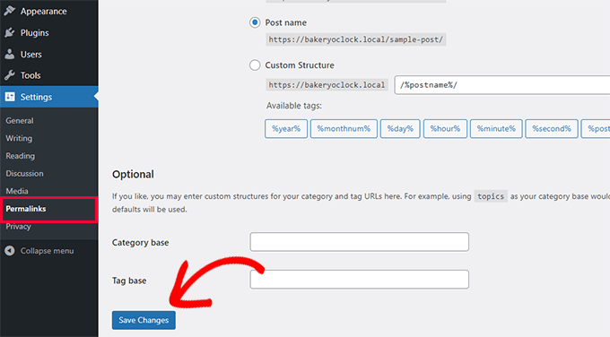Image resolution: width=610 pixels, height=337 pixels.
Task: Open the Permalinks settings page
Action: (x=26, y=209)
